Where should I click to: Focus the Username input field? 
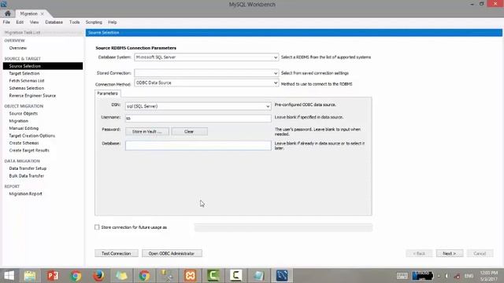198,118
